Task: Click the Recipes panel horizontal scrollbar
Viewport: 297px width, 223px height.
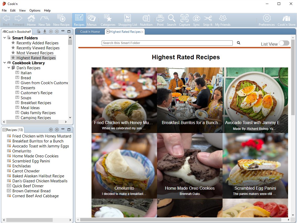Action: [29, 220]
